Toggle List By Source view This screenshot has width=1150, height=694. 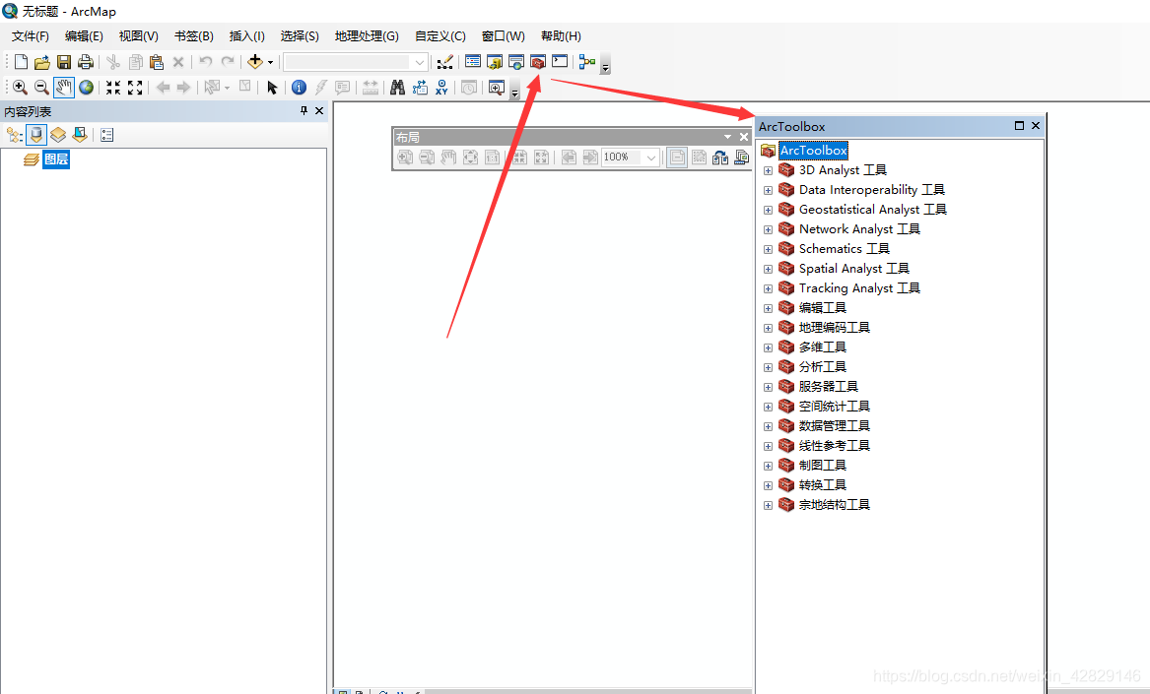coord(35,135)
